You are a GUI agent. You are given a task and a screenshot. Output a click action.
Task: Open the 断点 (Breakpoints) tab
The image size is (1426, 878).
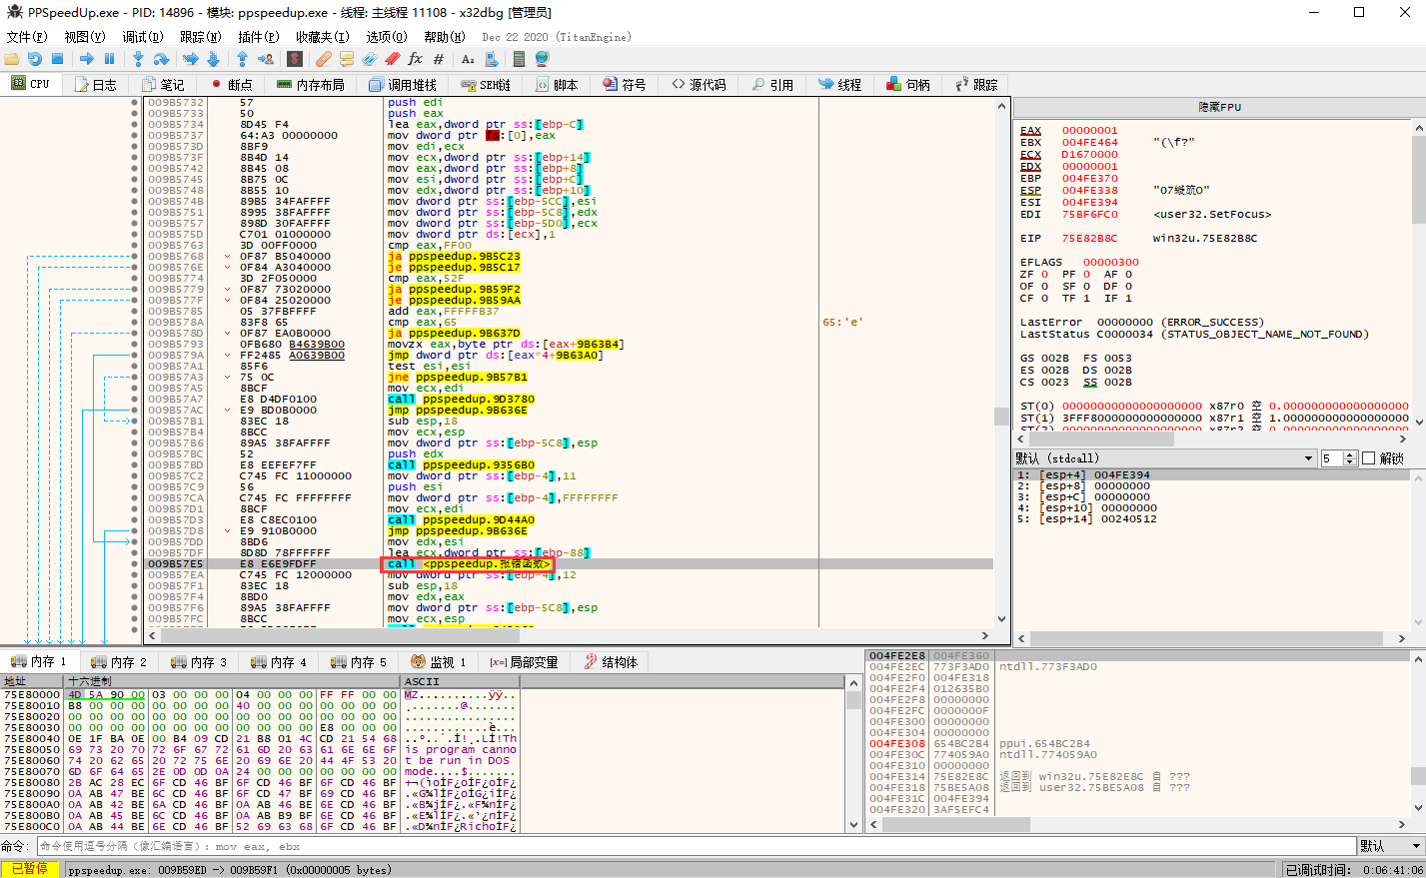(232, 84)
